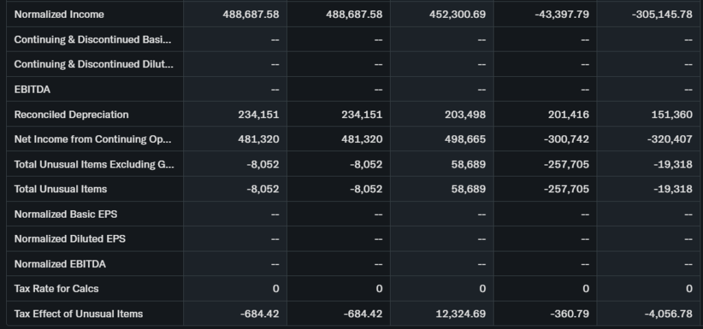This screenshot has height=329, width=703.
Task: Select the Continuing & Discontinued Basi... row label
Action: [x=93, y=39]
